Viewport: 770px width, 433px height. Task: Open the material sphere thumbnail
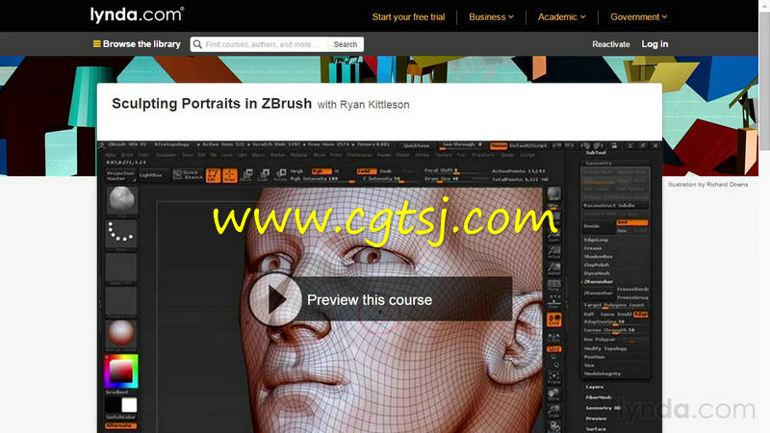pos(121,333)
